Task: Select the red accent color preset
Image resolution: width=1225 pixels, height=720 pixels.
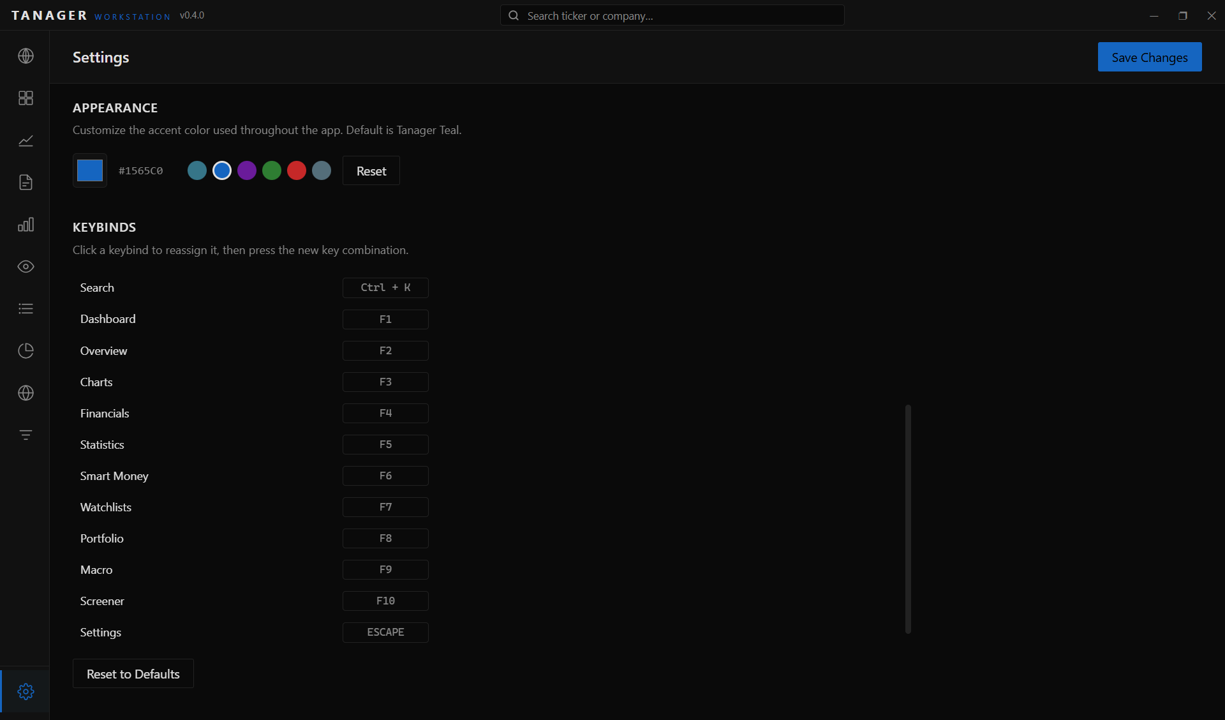Action: pos(297,170)
